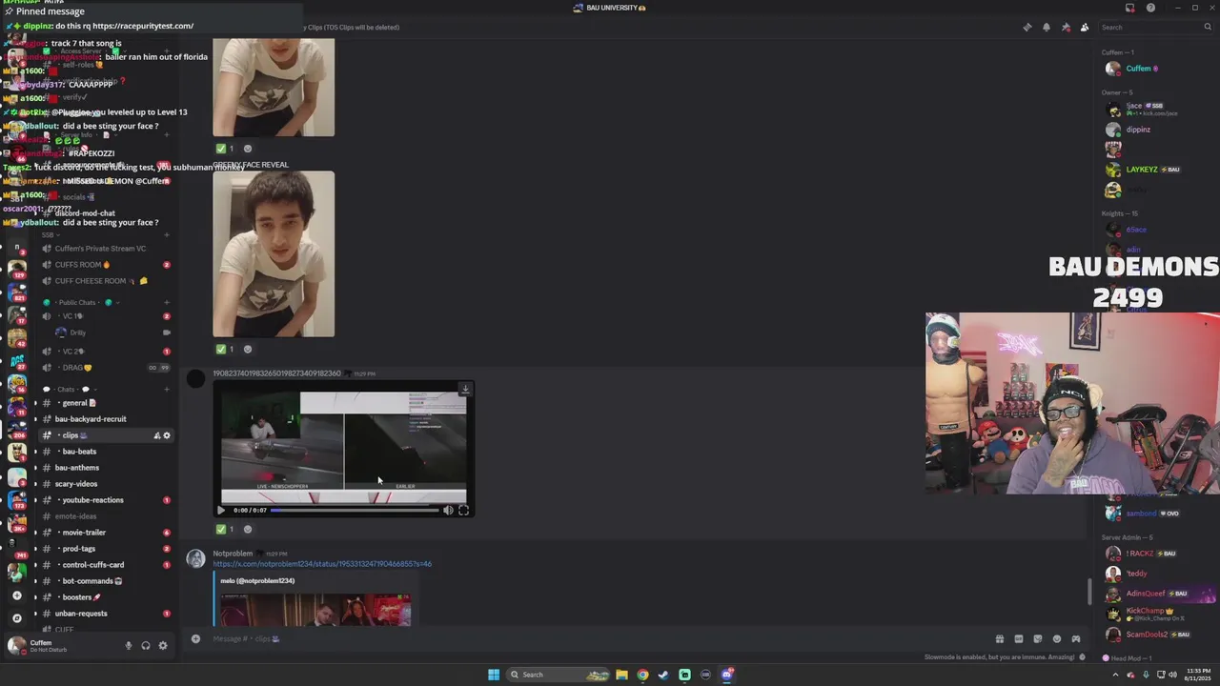Viewport: 1220px width, 686px height.
Task: Open Chrome from the taskbar
Action: pos(642,675)
